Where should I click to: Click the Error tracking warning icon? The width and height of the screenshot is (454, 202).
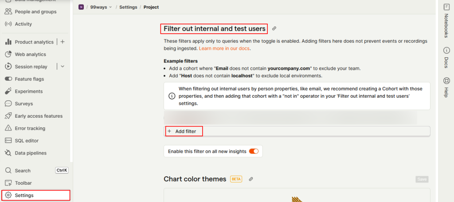pos(8,128)
